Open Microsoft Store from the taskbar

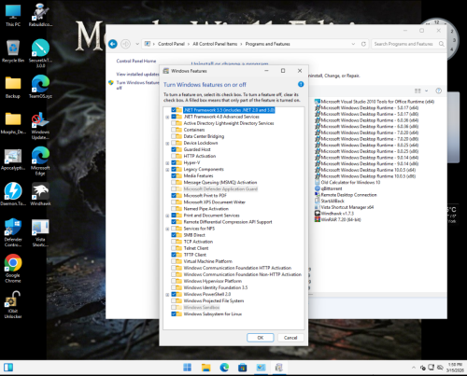click(x=242, y=368)
